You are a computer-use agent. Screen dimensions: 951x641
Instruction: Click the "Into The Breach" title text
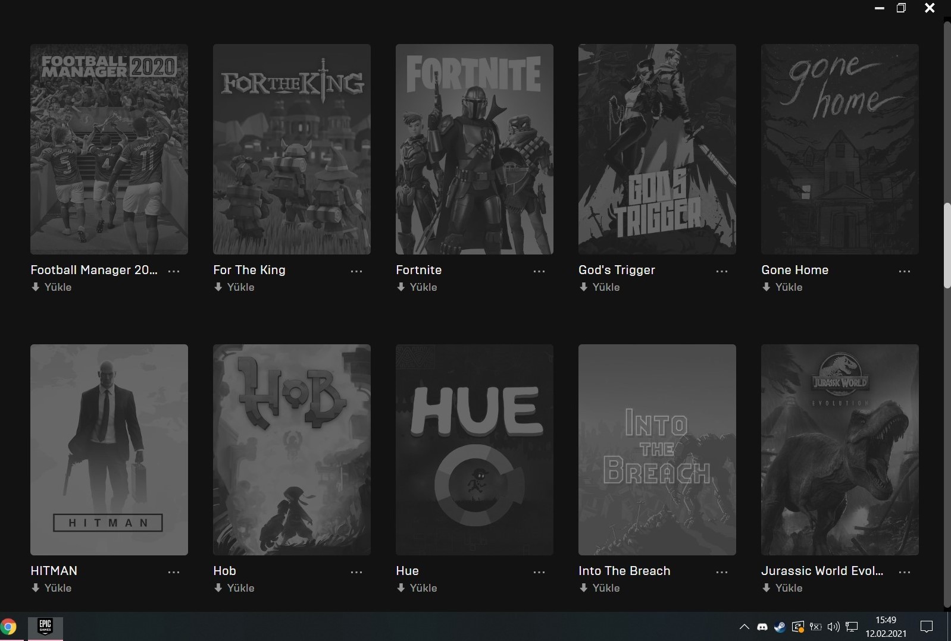(624, 571)
